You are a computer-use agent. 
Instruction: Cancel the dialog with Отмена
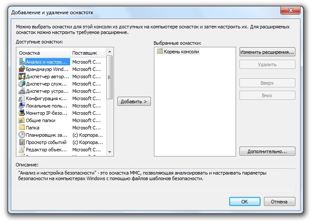click(x=279, y=201)
